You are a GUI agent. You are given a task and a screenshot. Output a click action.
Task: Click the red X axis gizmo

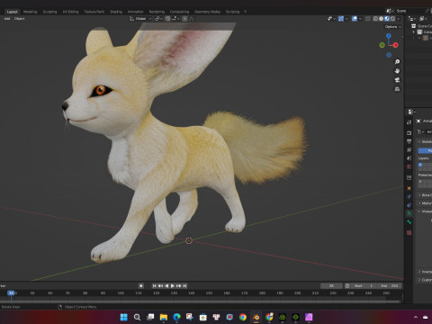(396, 45)
